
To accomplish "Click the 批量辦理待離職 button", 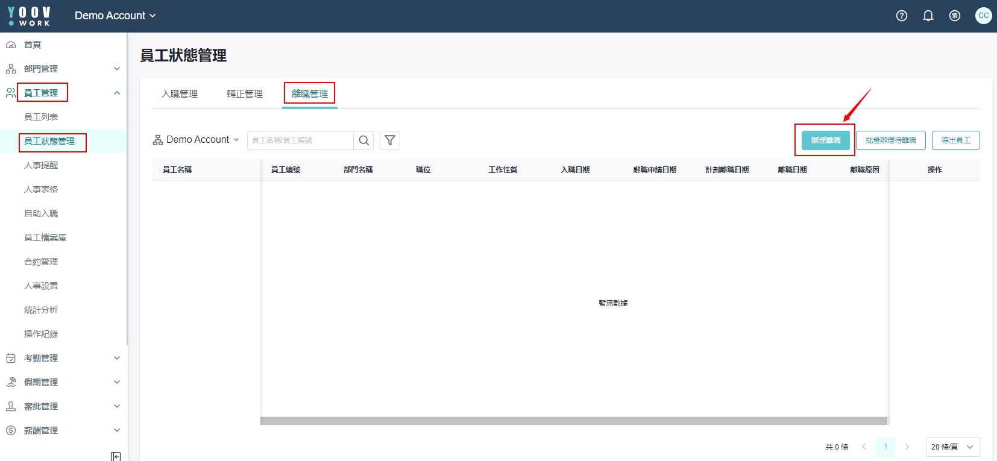I will pos(890,140).
